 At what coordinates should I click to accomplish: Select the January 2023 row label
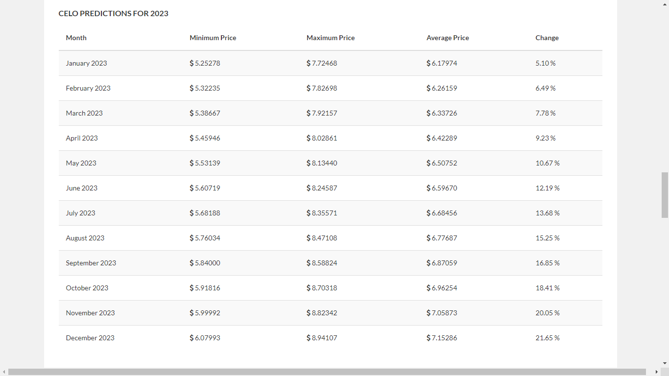[x=86, y=63]
